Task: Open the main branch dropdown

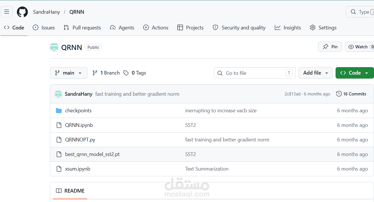Action: click(69, 73)
